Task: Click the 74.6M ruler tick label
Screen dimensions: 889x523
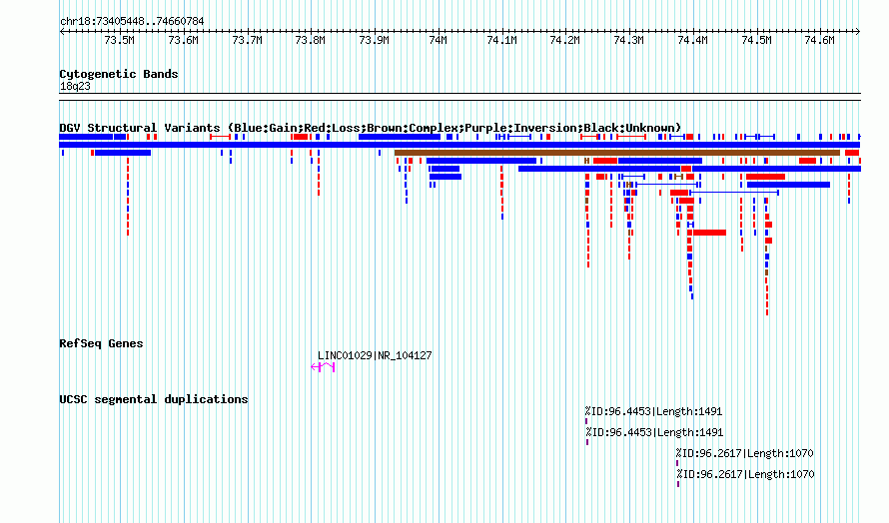Action: point(820,40)
